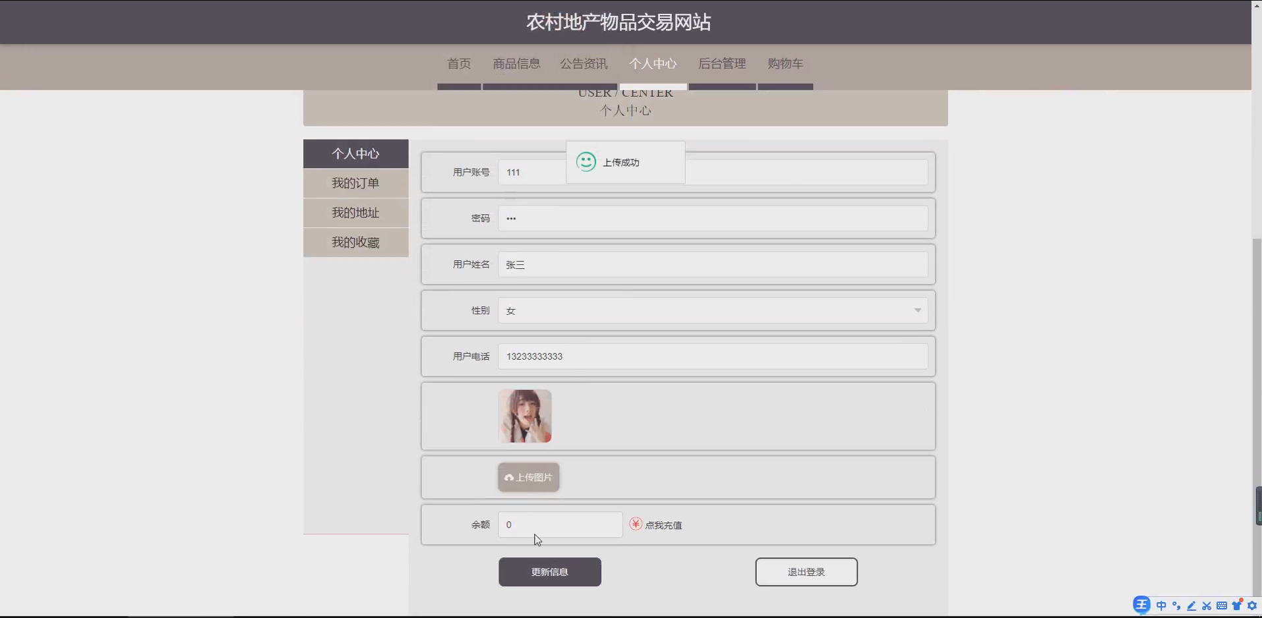The image size is (1262, 618).
Task: Open the IME soft keyboard icon
Action: click(x=1222, y=605)
